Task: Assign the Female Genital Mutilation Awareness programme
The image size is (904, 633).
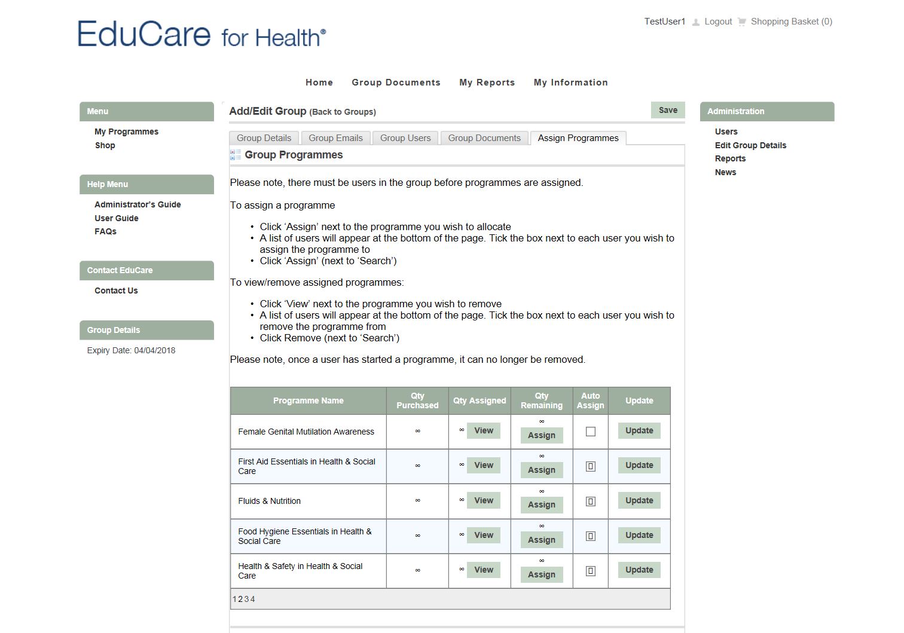Action: (x=542, y=435)
